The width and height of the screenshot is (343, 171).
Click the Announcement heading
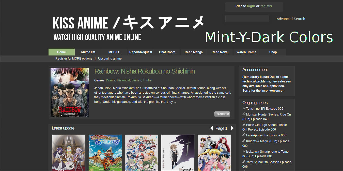point(255,70)
